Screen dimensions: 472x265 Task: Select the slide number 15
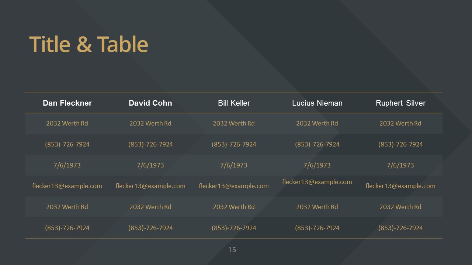[232, 250]
